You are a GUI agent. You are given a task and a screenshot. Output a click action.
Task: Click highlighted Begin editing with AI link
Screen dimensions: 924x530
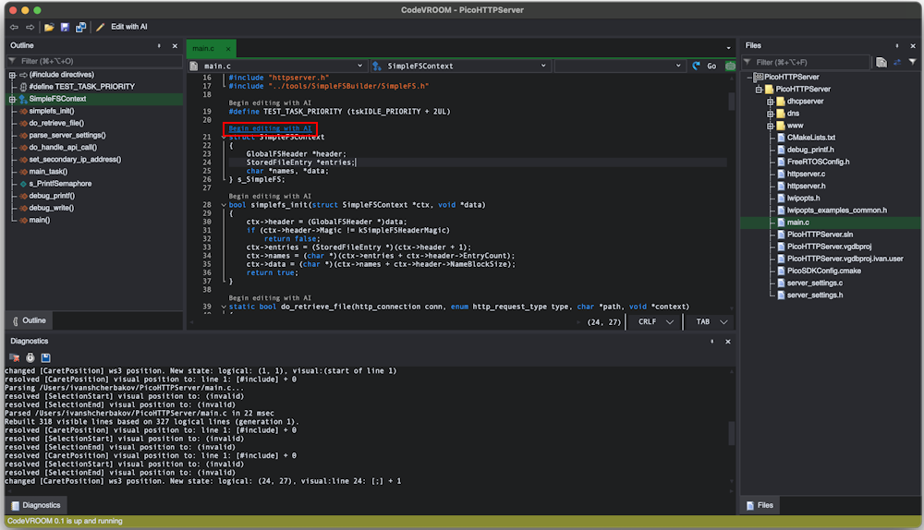pyautogui.click(x=270, y=128)
